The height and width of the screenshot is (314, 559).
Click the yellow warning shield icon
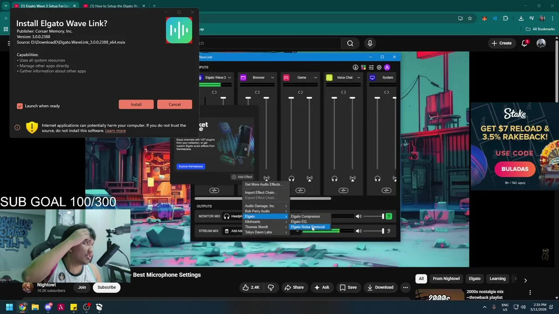tap(31, 127)
